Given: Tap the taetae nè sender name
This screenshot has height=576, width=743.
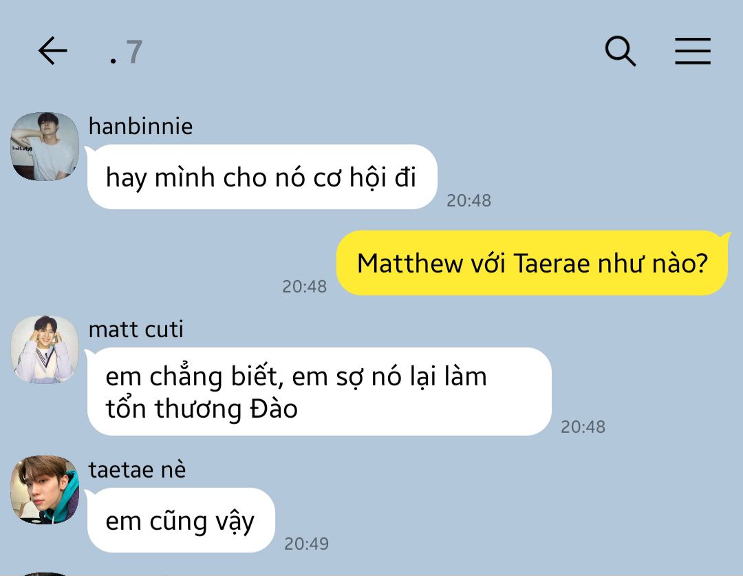Looking at the screenshot, I should (138, 470).
